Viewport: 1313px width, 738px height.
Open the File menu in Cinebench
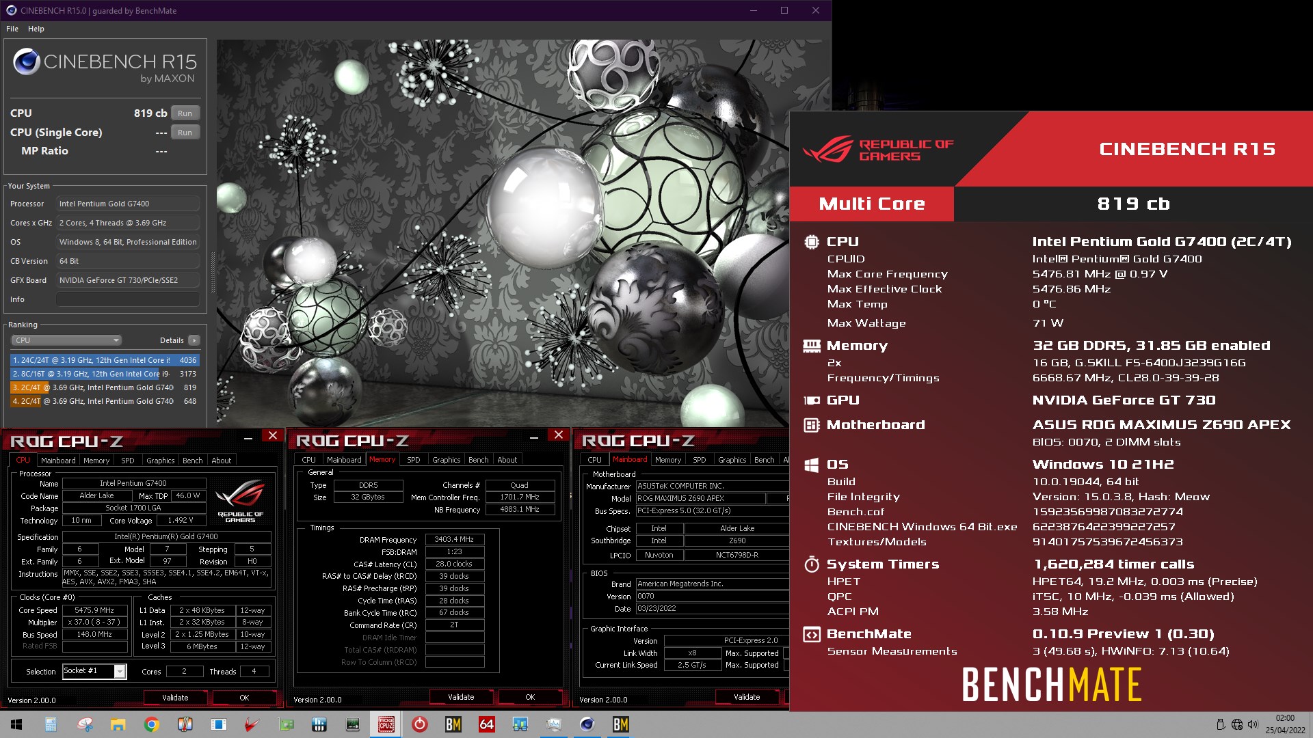tap(12, 29)
